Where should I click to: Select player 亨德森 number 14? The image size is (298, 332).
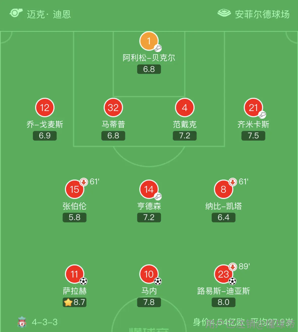click(149, 189)
